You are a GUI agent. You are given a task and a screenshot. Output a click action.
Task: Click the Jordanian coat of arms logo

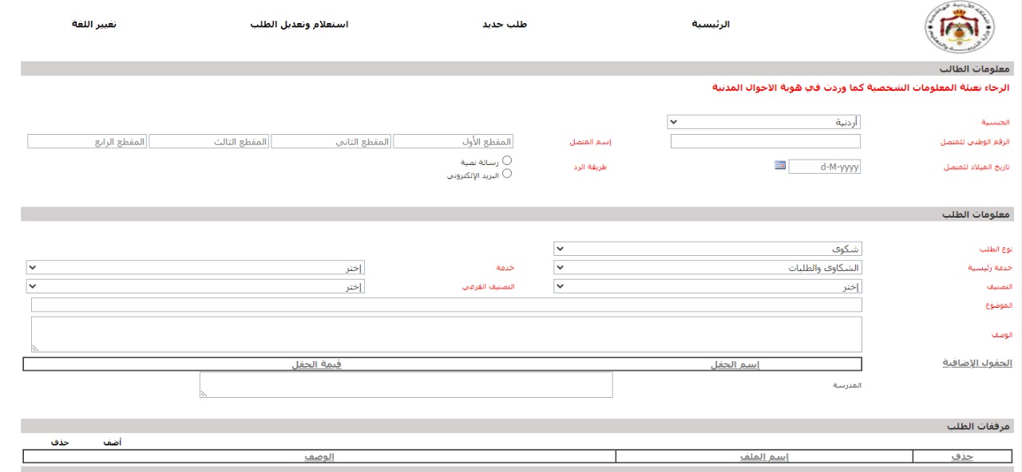[x=957, y=25]
